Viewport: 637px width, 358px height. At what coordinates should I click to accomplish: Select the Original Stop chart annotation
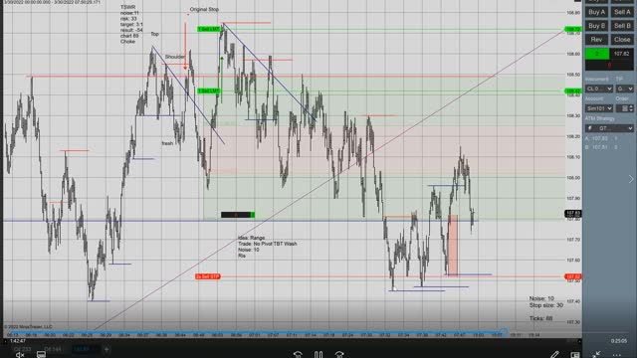click(204, 9)
